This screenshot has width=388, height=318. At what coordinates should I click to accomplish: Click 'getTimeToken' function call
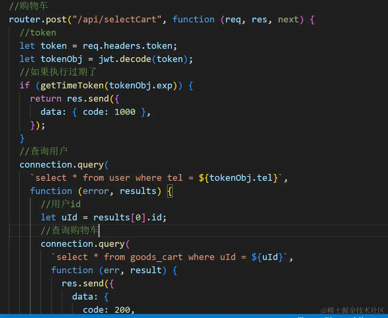coord(72,86)
